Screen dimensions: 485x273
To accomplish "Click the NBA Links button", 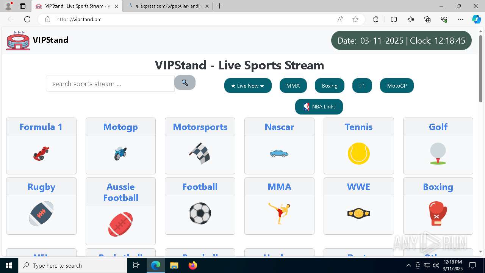I will (319, 107).
